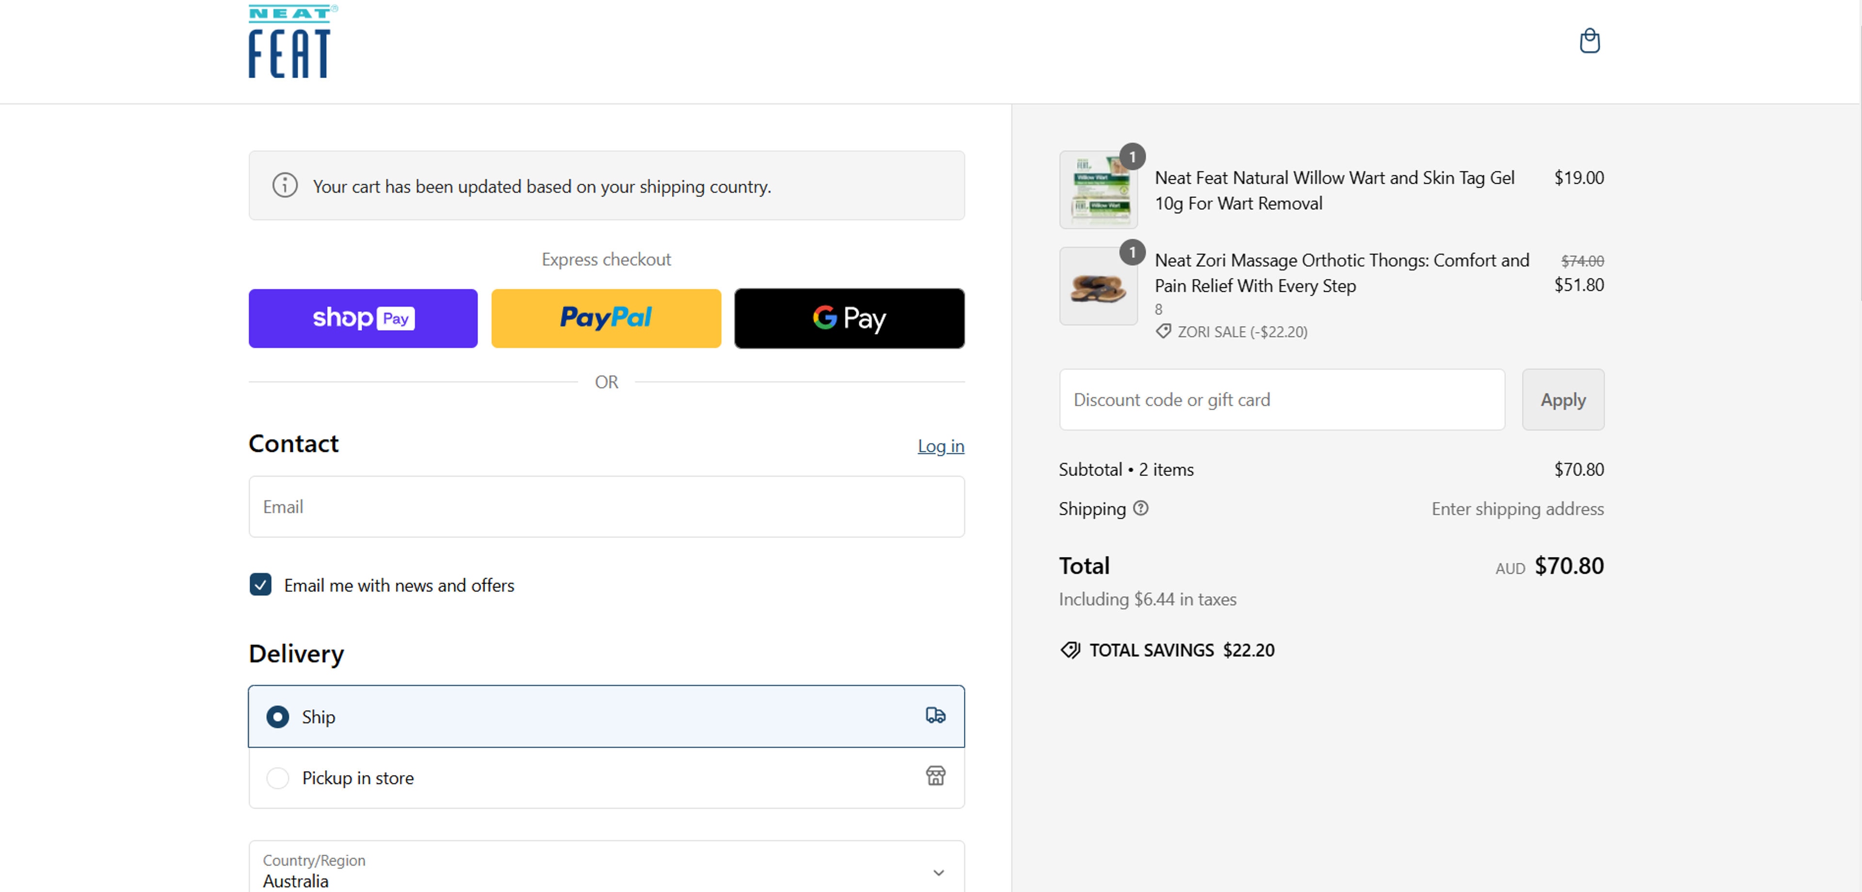Click the struck-through $74.00 price
This screenshot has height=892, width=1862.
(1582, 261)
